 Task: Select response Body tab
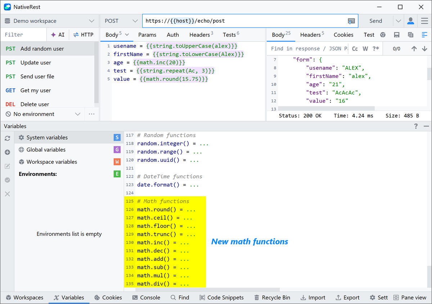pyautogui.click(x=281, y=35)
